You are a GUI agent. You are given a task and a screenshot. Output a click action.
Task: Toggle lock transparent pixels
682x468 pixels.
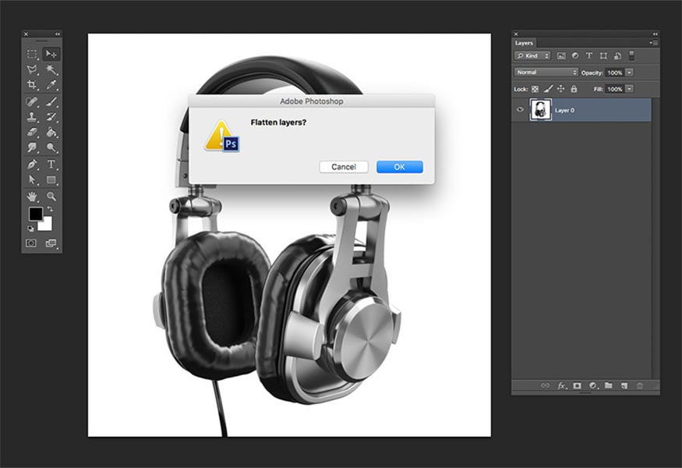[536, 89]
